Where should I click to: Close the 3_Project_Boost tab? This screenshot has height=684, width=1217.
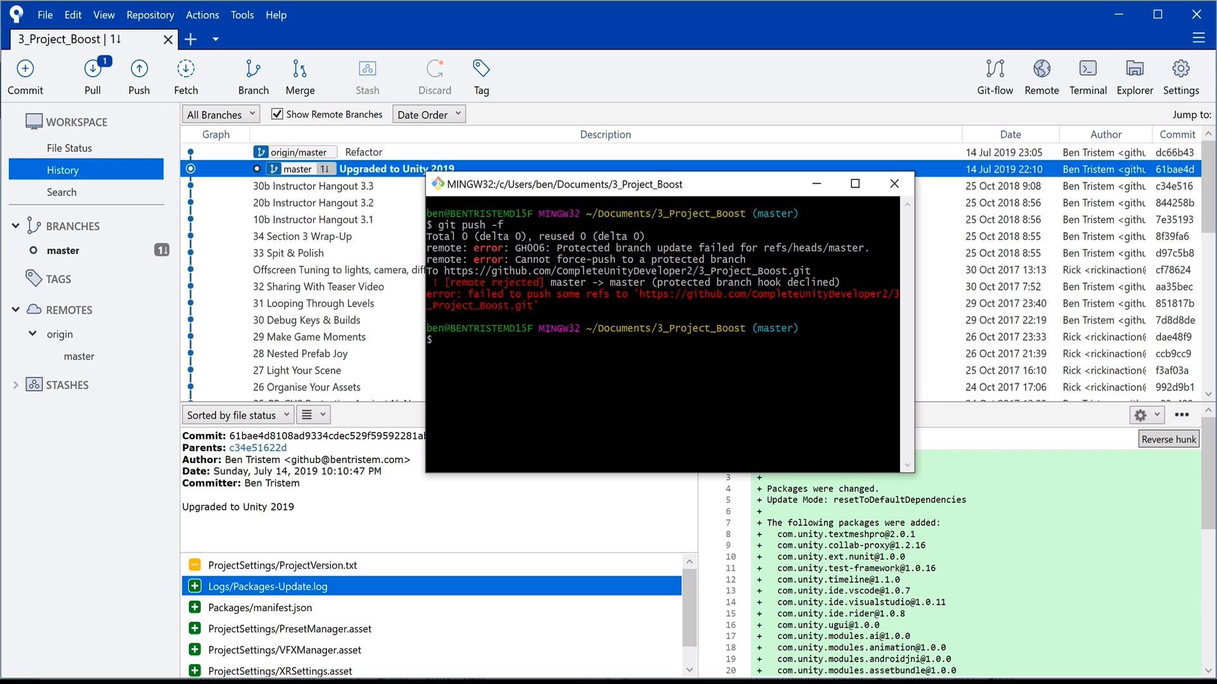tap(168, 39)
